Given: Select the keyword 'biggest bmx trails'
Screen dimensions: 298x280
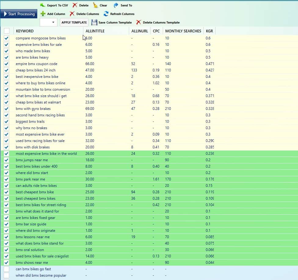Looking at the screenshot, I should [x=30, y=122].
